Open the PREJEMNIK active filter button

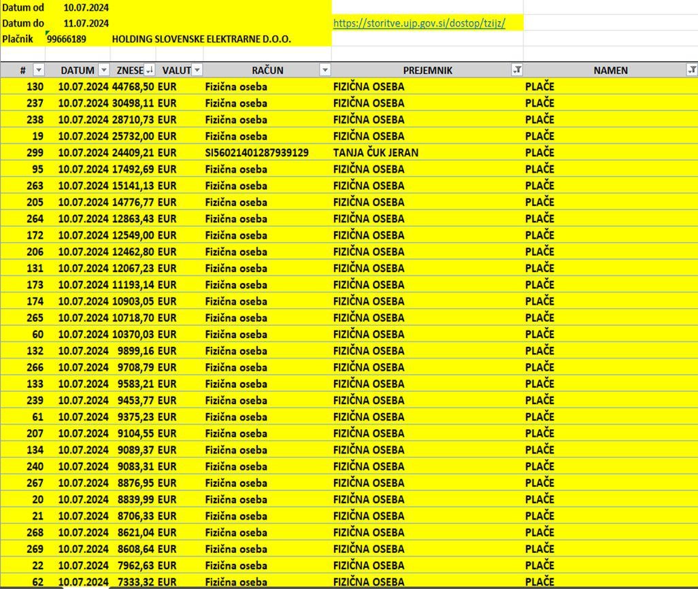[x=517, y=70]
